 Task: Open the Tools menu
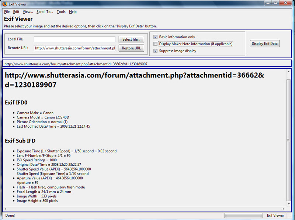(61, 12)
